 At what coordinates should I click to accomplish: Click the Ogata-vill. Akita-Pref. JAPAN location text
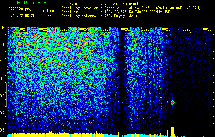pos(152,8)
